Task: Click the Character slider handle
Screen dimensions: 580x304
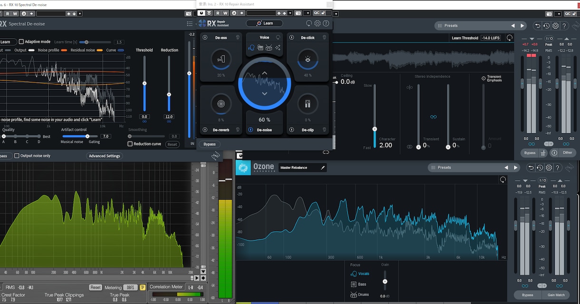Action: point(375,128)
